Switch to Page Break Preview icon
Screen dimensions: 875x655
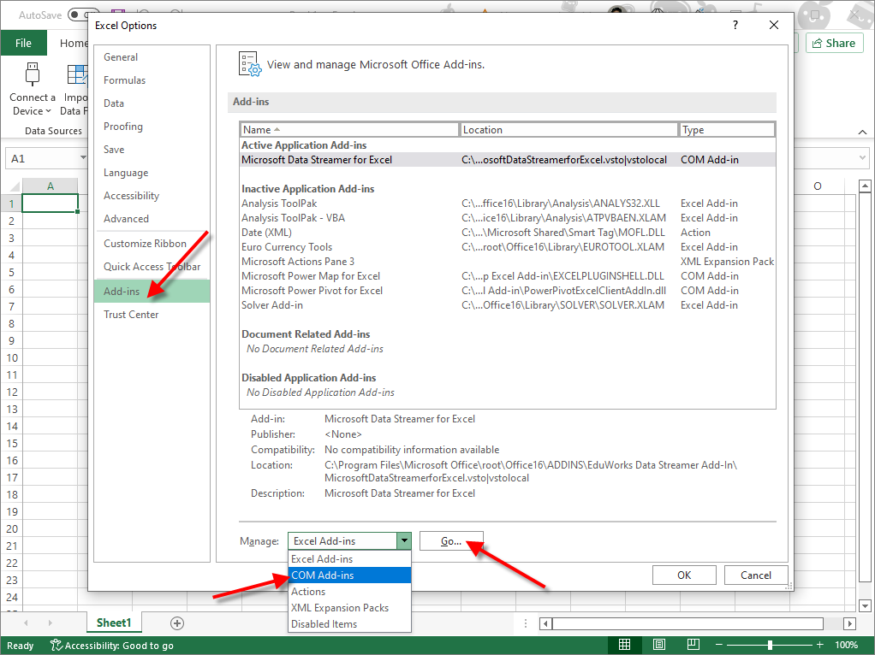point(693,645)
